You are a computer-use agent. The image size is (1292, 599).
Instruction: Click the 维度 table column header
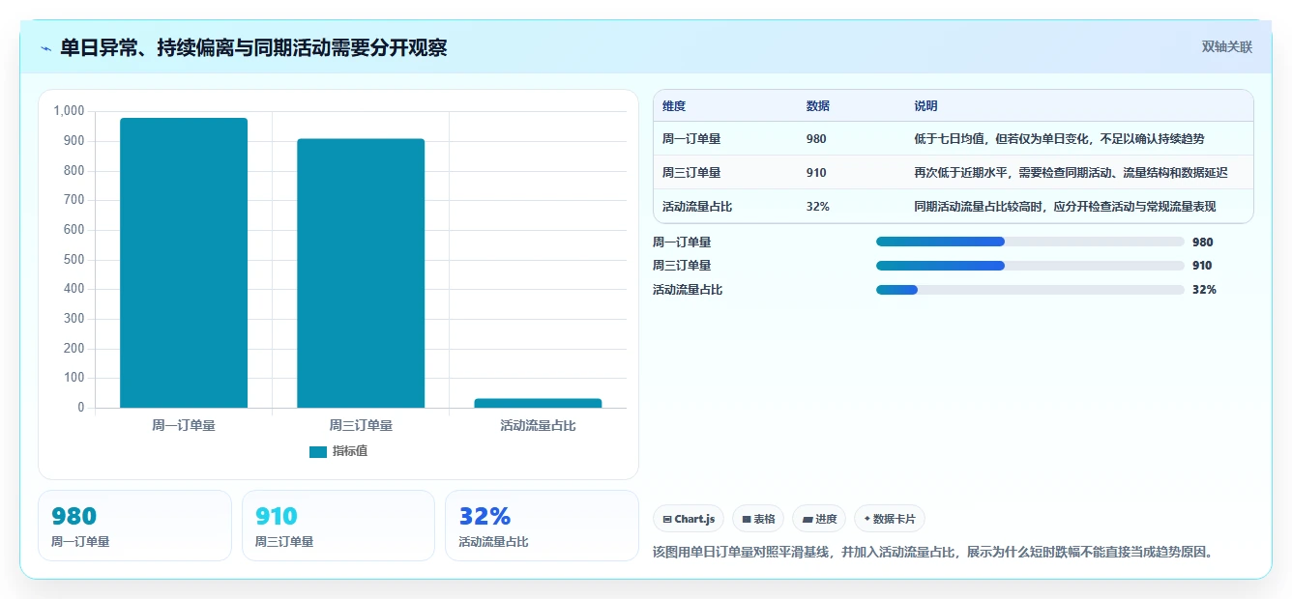click(674, 106)
